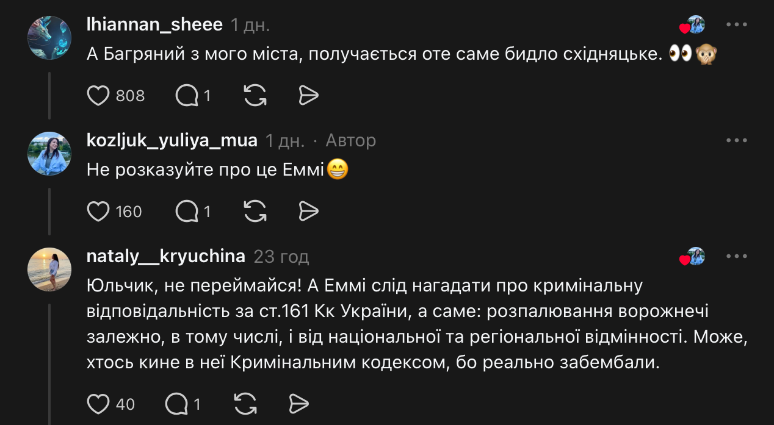Open more options for nataly__kryuchina's comment
The image size is (774, 425).
pyautogui.click(x=736, y=257)
